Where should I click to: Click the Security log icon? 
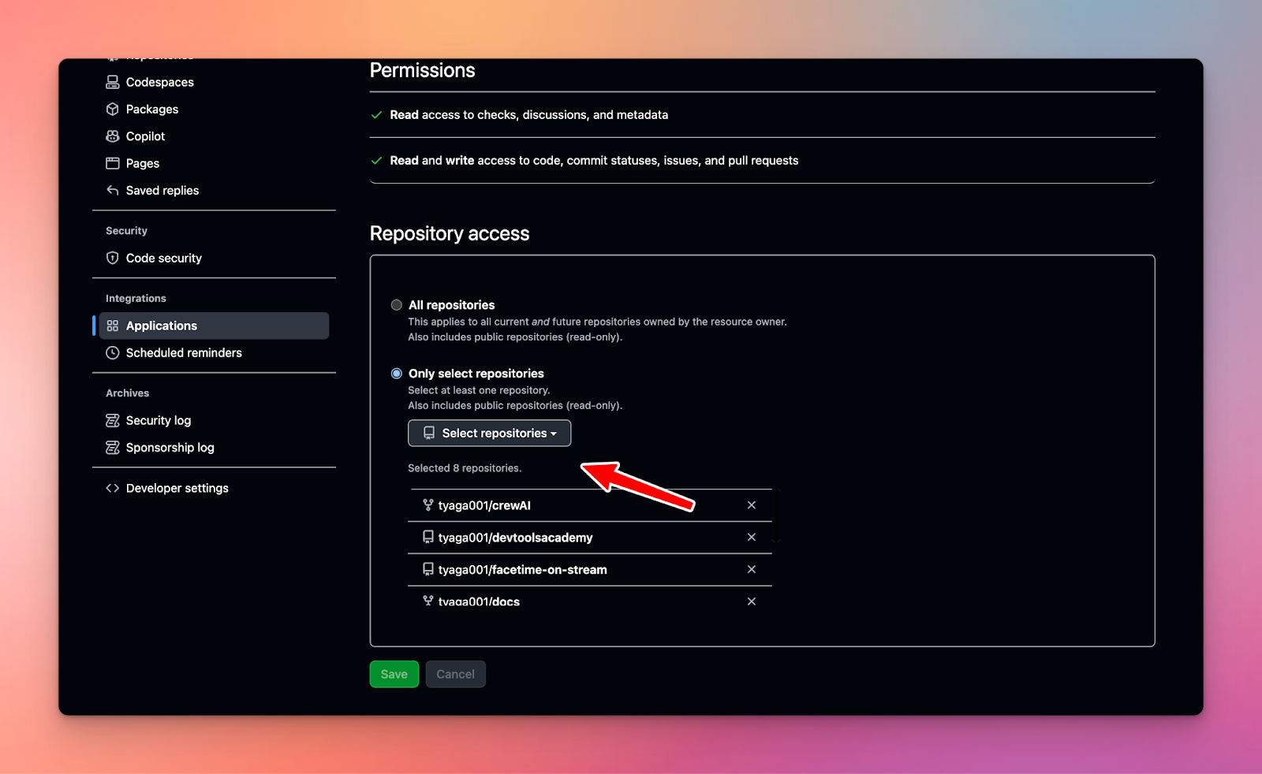tap(113, 420)
